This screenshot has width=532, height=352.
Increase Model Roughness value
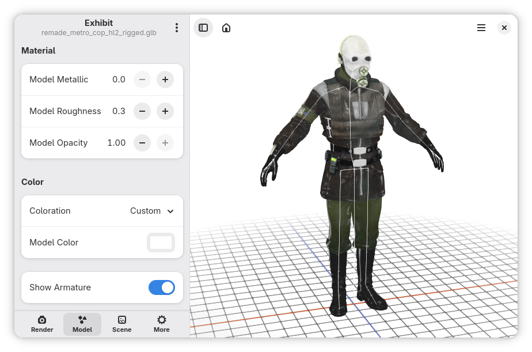pos(165,111)
